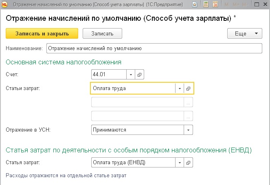Expand the Счет 44.01 dropdown list

[x=131, y=75]
